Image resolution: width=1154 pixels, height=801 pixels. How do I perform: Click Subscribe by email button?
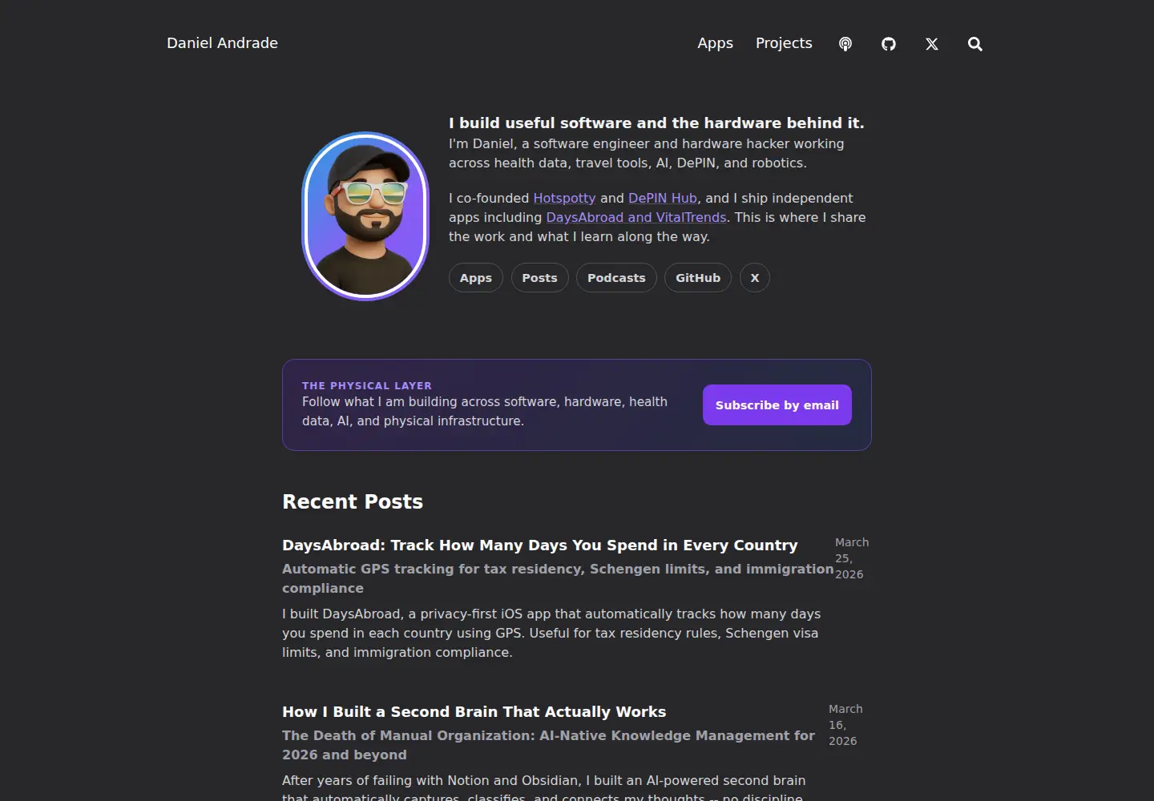pyautogui.click(x=777, y=405)
